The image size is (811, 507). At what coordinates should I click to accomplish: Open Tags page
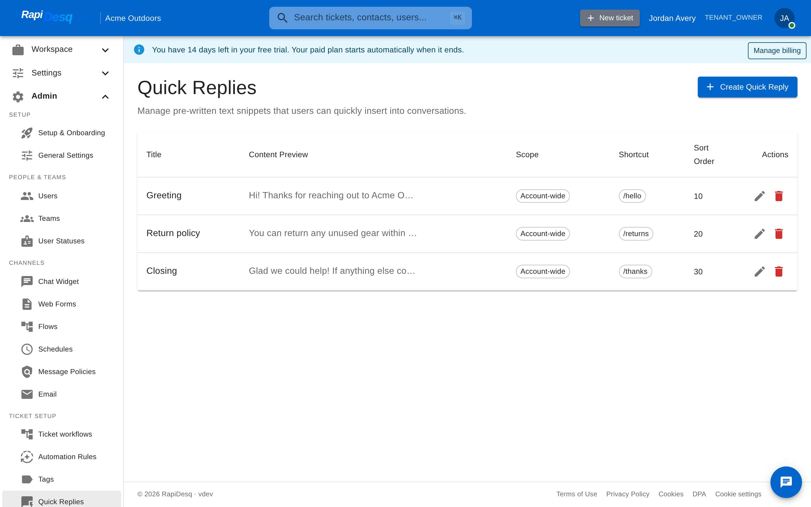[x=62, y=479]
